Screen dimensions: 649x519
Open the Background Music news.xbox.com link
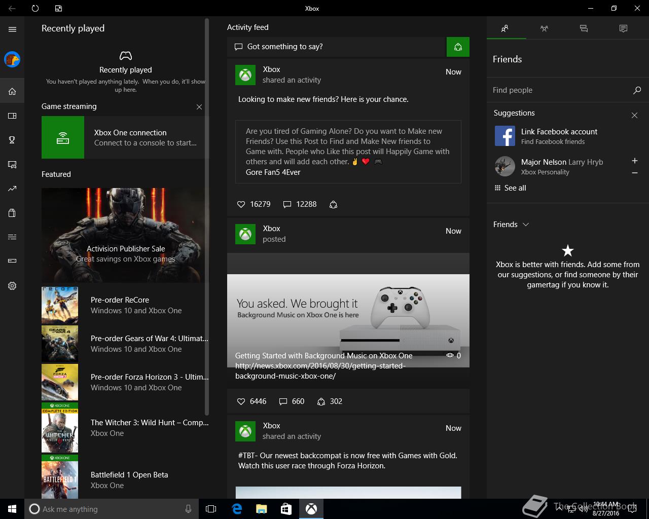point(320,371)
